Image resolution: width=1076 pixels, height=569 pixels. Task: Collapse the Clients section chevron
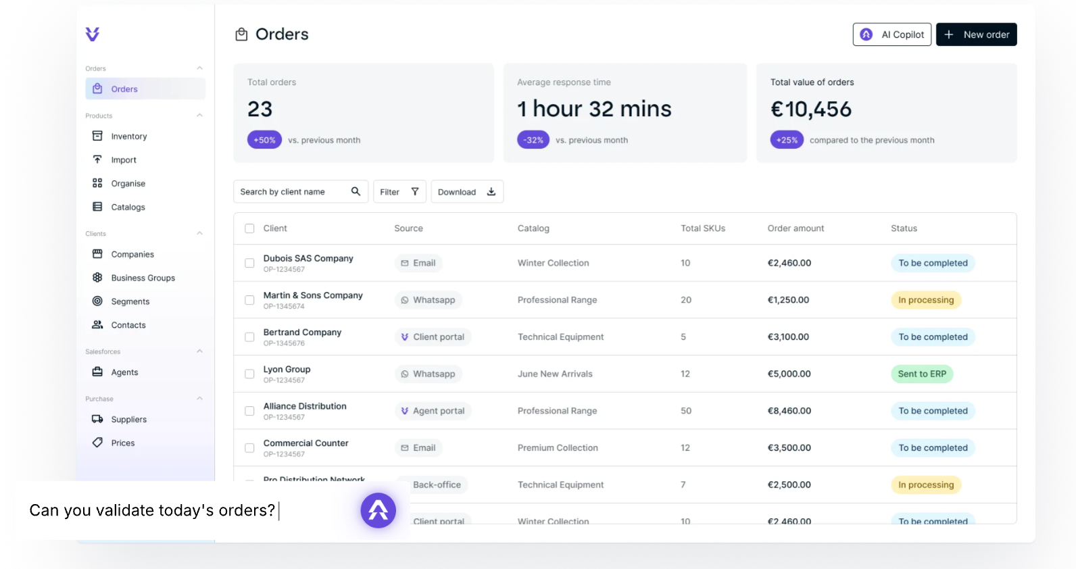coord(199,234)
